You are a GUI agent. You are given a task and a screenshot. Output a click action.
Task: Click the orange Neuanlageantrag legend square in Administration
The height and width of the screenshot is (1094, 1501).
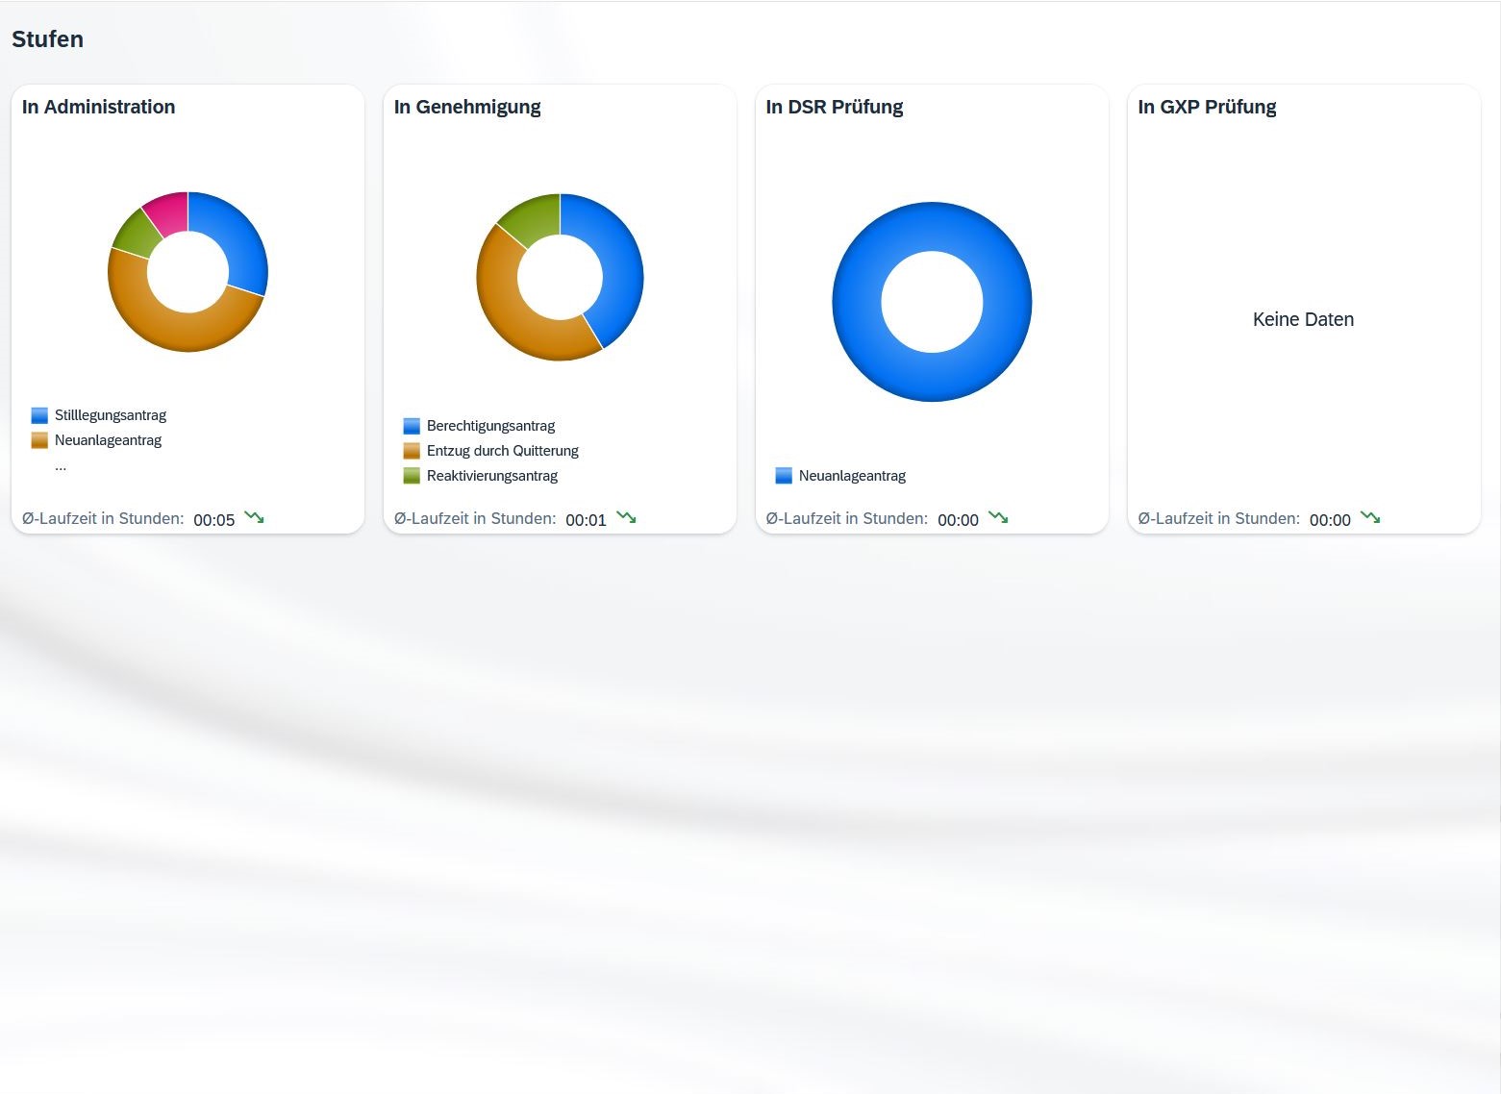(x=39, y=440)
